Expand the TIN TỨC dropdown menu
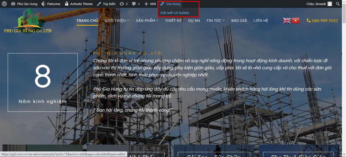 215,21
